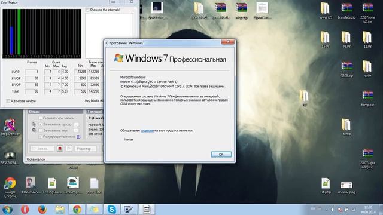Screen dimensions: 383x215
Task: Switch to the monitor-icon app on taskbar
Action: 129,210
